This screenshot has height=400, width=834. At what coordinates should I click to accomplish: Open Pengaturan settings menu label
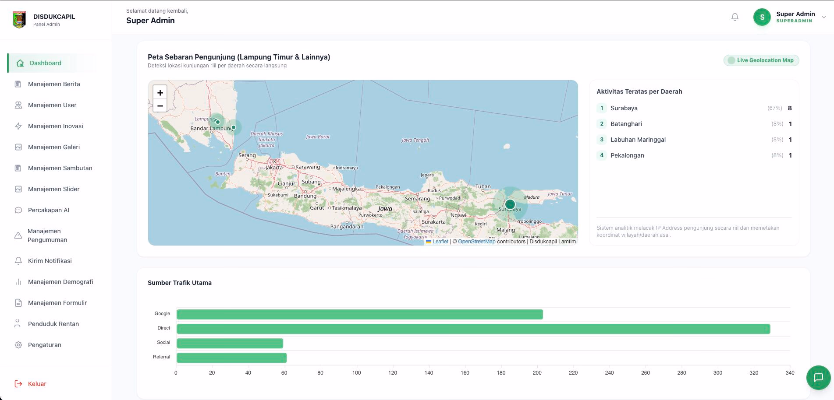(x=45, y=345)
